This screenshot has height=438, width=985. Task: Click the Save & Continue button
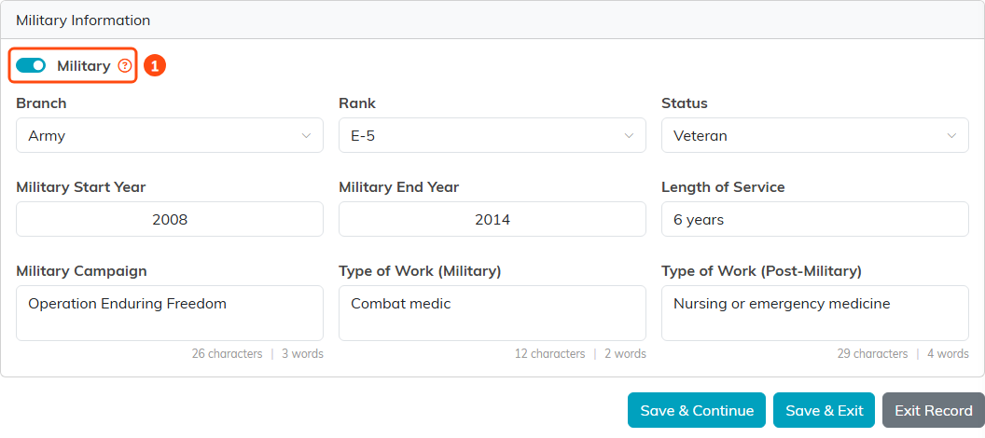(x=697, y=410)
